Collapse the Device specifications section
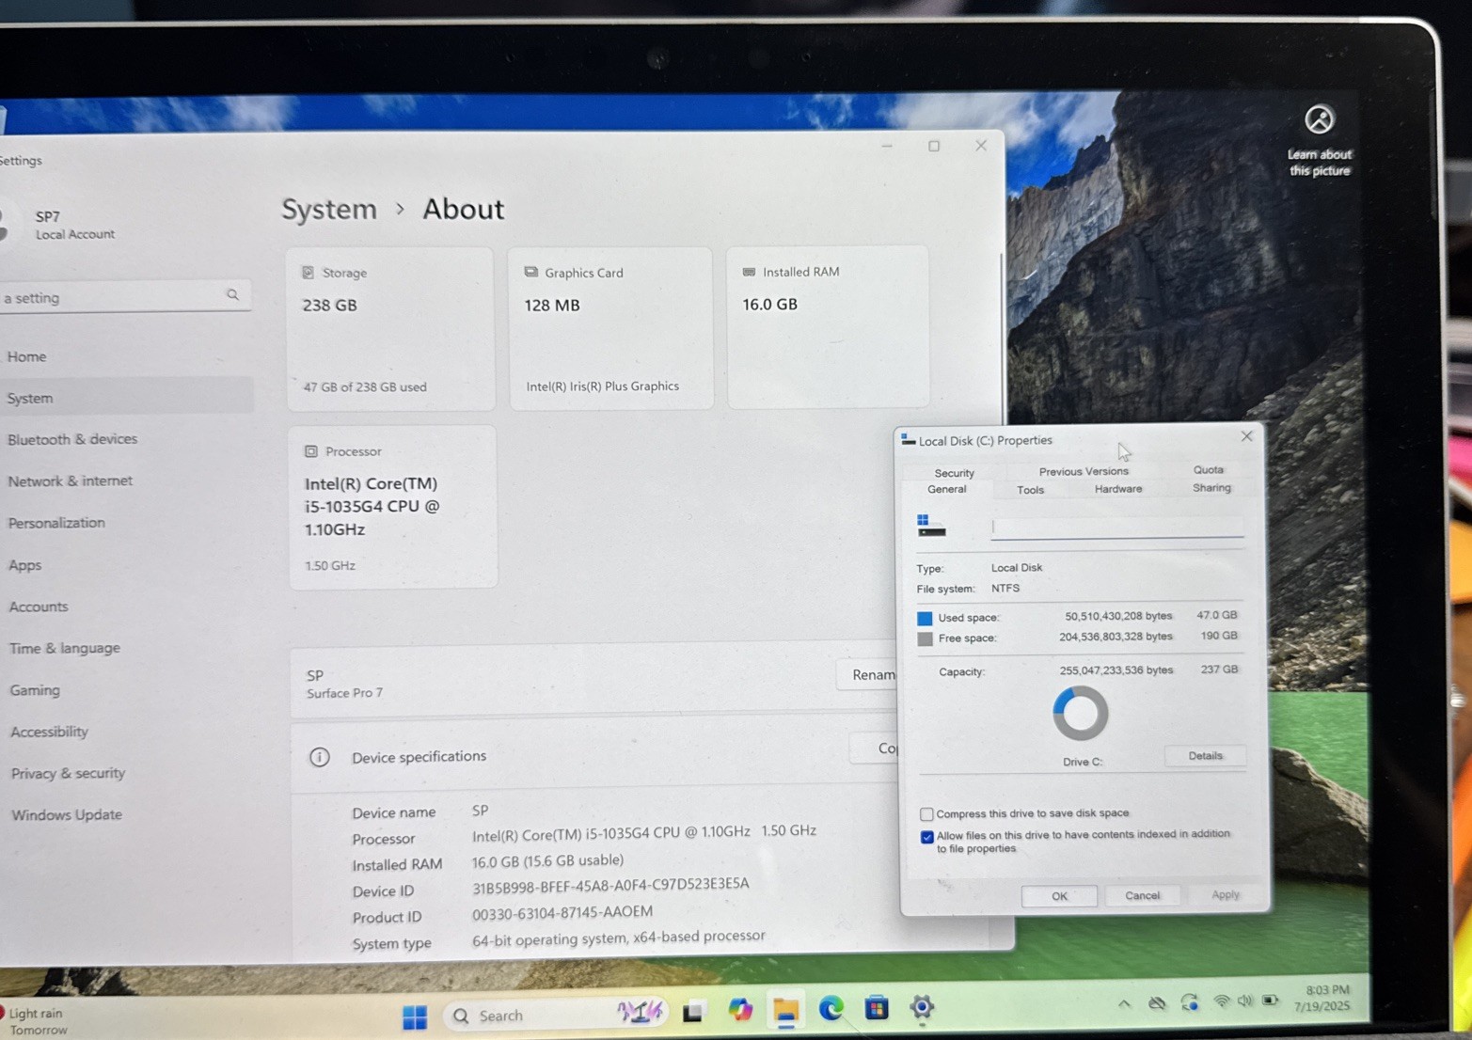The image size is (1472, 1040). (593, 755)
